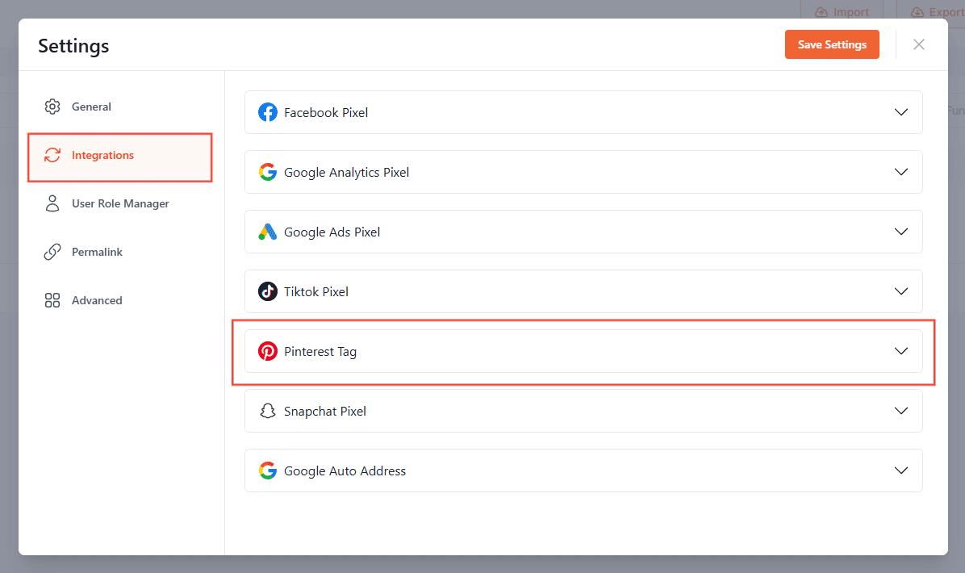The width and height of the screenshot is (965, 573).
Task: Select the Advanced settings tab
Action: point(97,301)
